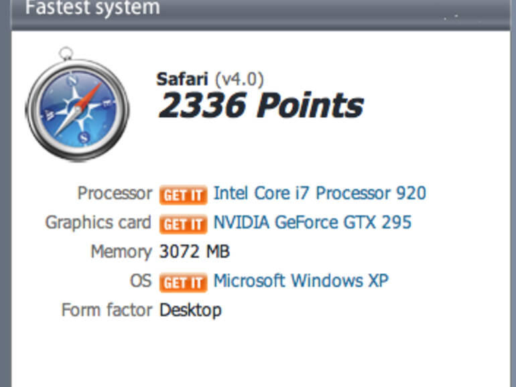Click the Fastest system panel header
Screen dimensions: 516x387
click(92, 8)
